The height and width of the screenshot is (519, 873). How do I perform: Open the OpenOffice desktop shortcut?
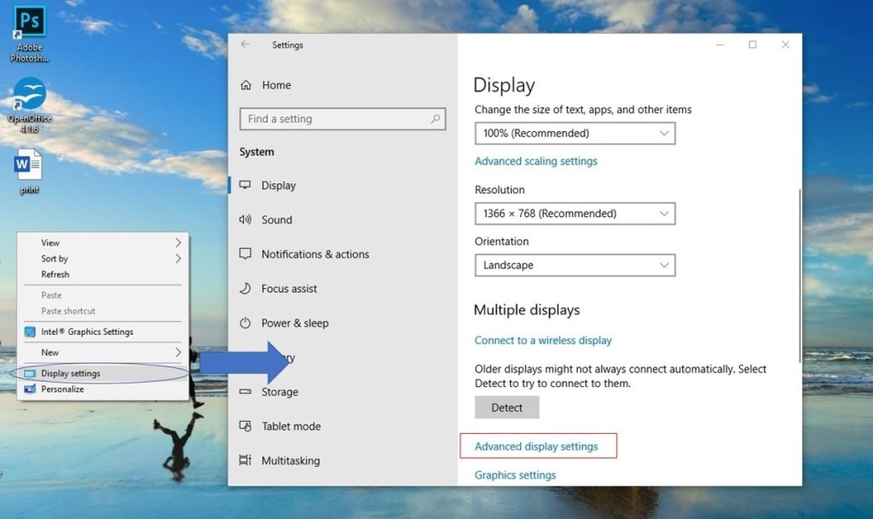coord(30,95)
